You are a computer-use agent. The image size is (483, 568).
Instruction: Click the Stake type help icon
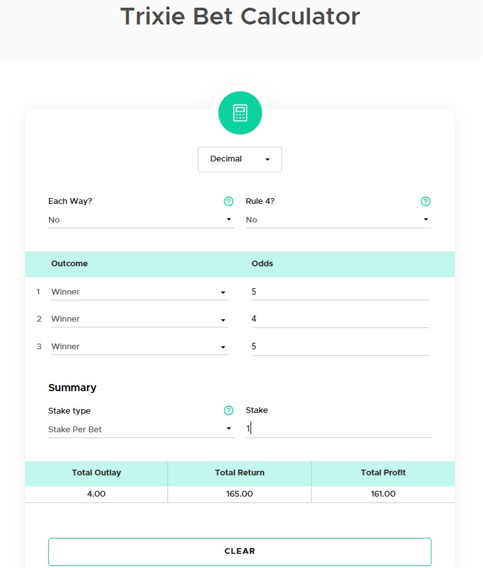(x=228, y=410)
